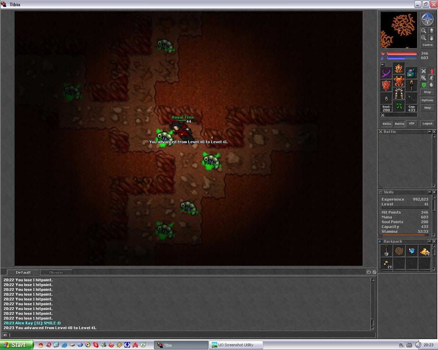This screenshot has height=350, width=438.
Task: Move minimap one floor down
Action: pyautogui.click(x=431, y=38)
